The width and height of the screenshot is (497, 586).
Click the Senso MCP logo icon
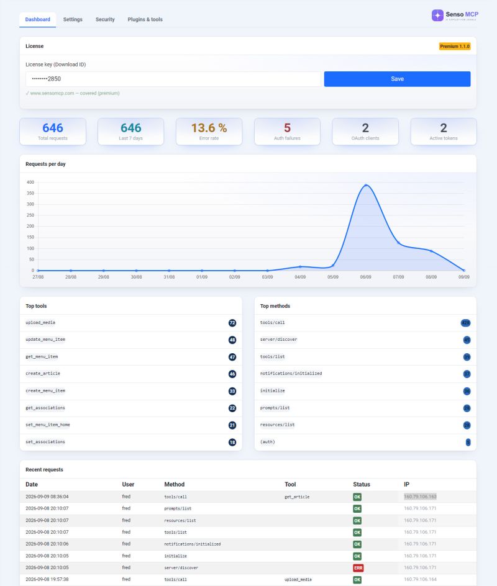pyautogui.click(x=437, y=16)
